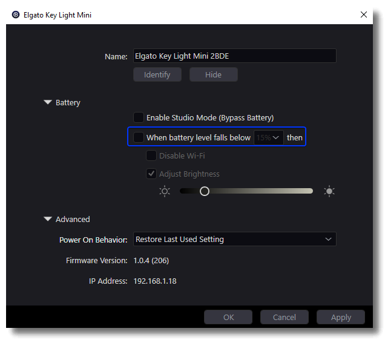
Task: Click the Identify button
Action: pyautogui.click(x=157, y=74)
